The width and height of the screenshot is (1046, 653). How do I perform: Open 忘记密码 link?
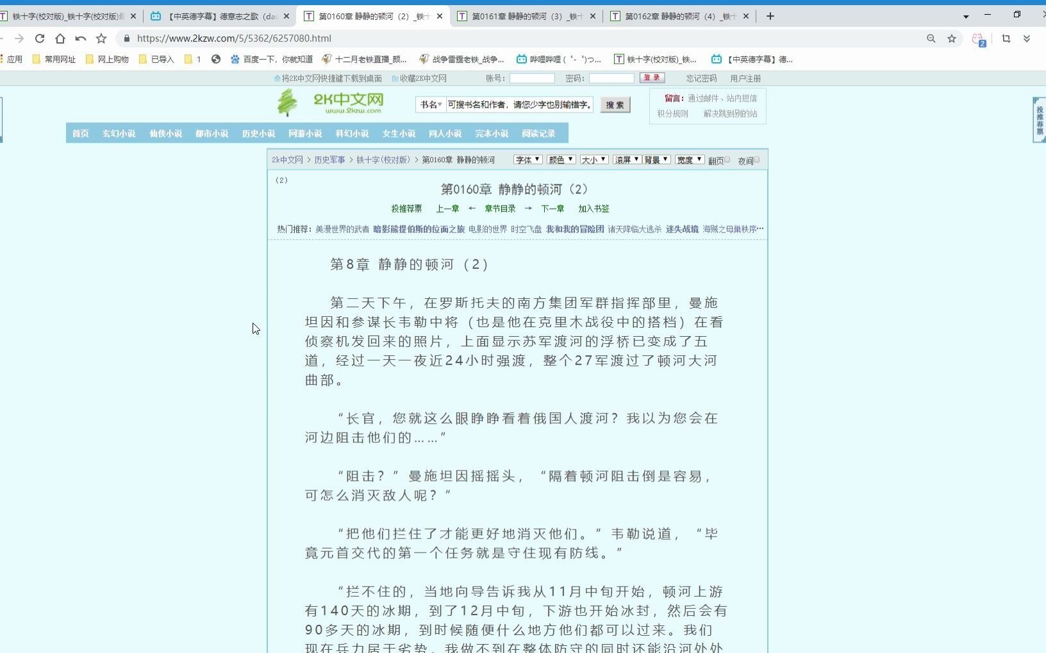pyautogui.click(x=701, y=78)
